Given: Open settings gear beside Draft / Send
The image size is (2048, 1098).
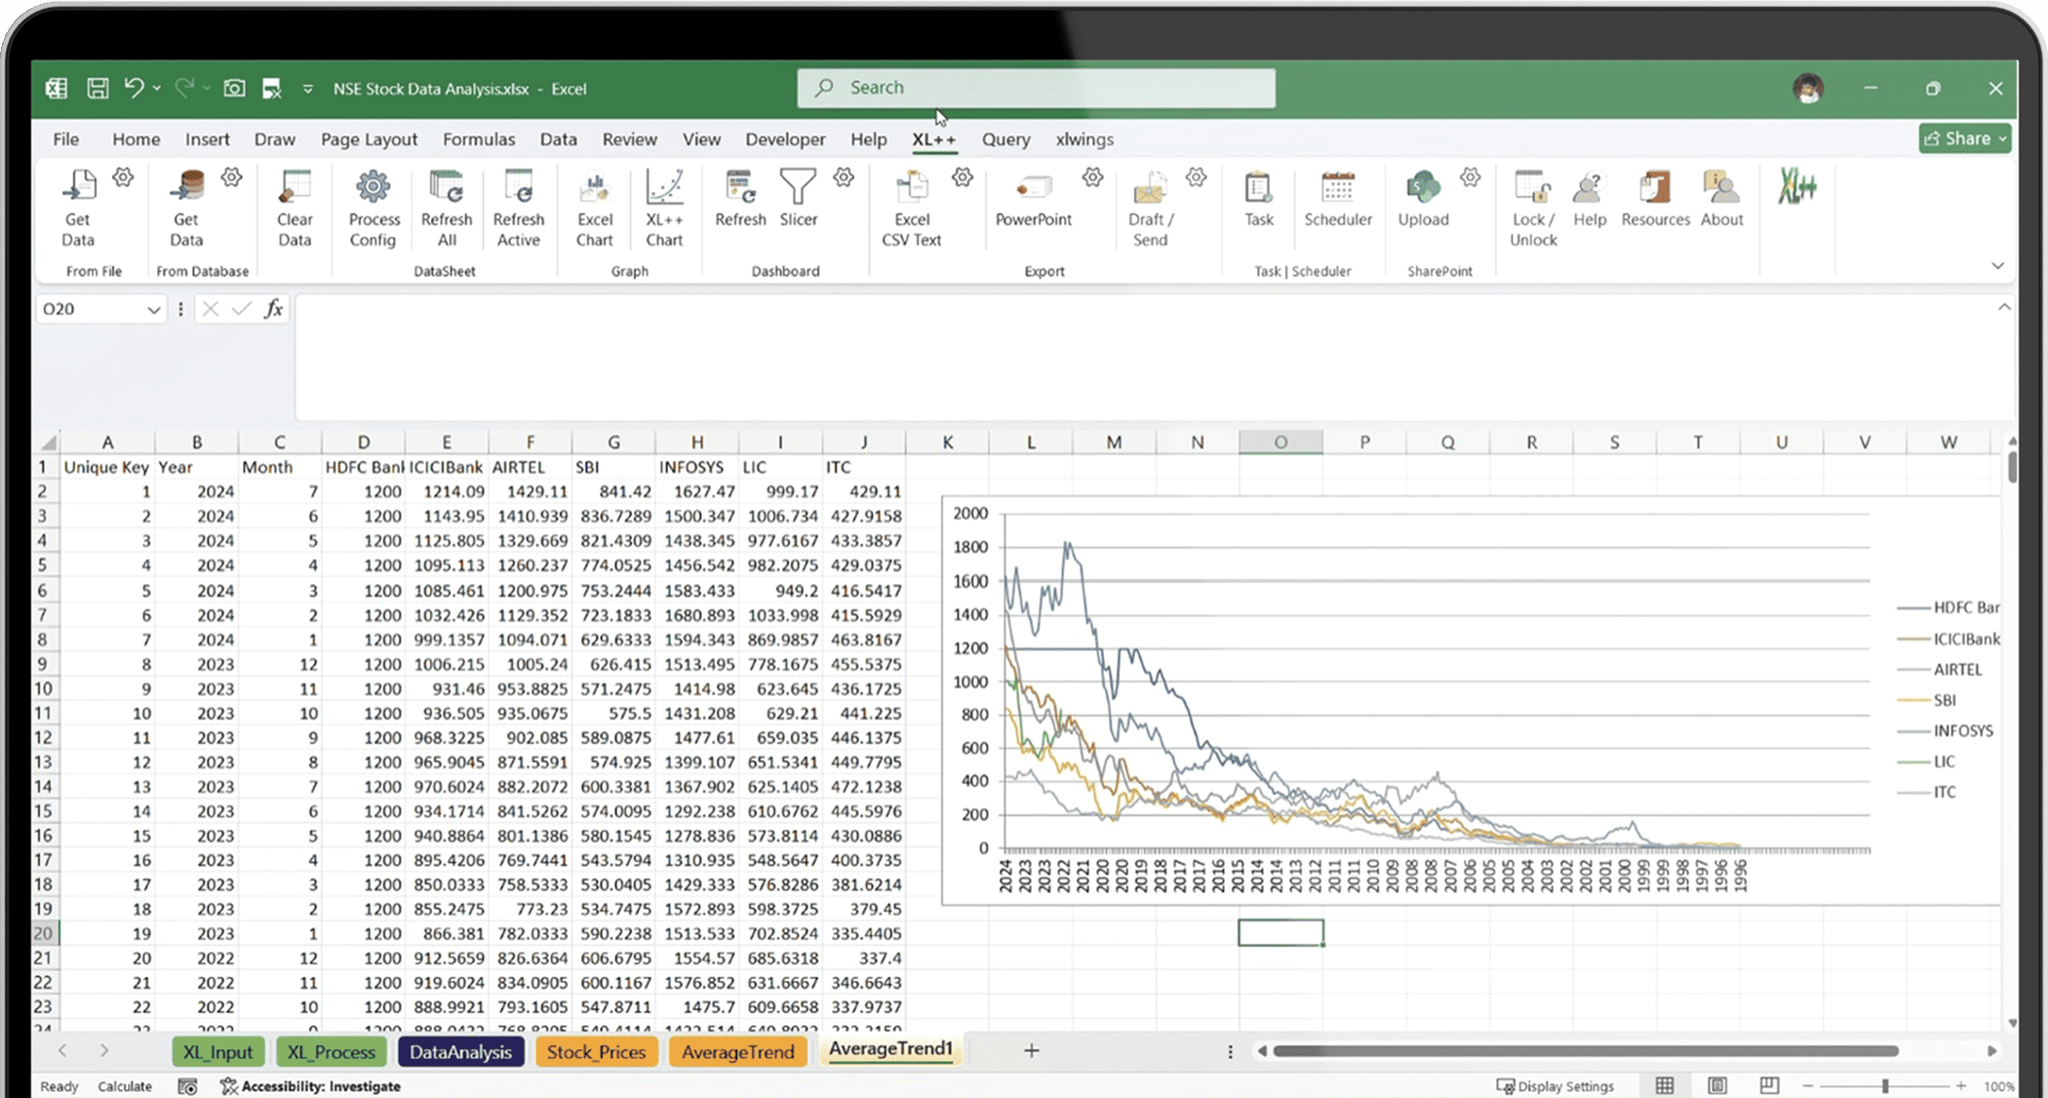Looking at the screenshot, I should click(1197, 177).
